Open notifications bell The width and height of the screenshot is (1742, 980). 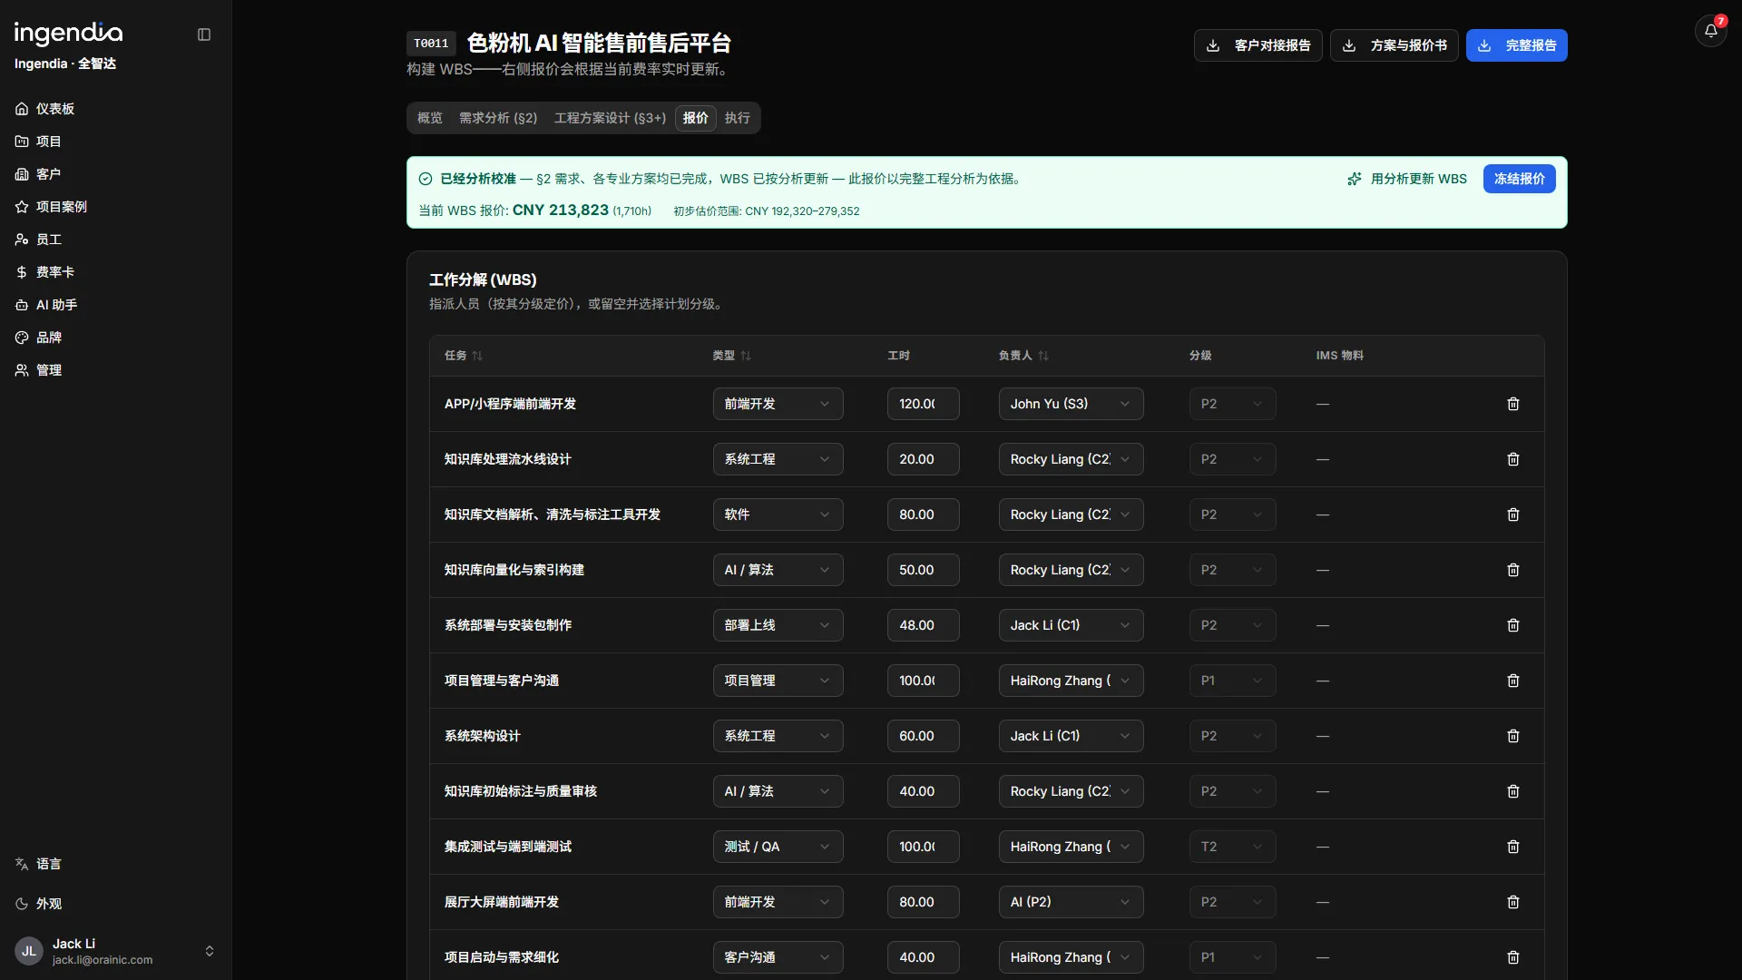pyautogui.click(x=1710, y=31)
